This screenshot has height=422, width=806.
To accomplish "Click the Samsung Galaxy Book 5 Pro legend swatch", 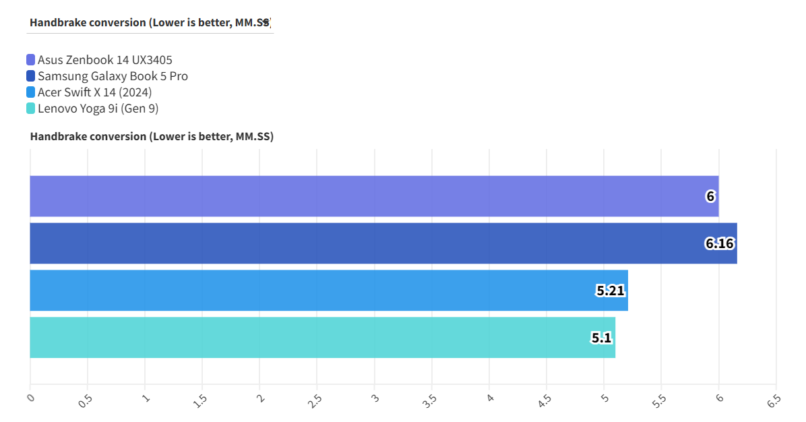I will (x=31, y=76).
